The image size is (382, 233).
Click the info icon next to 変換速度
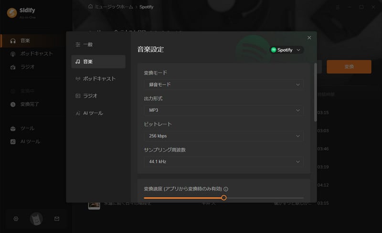coord(226,189)
